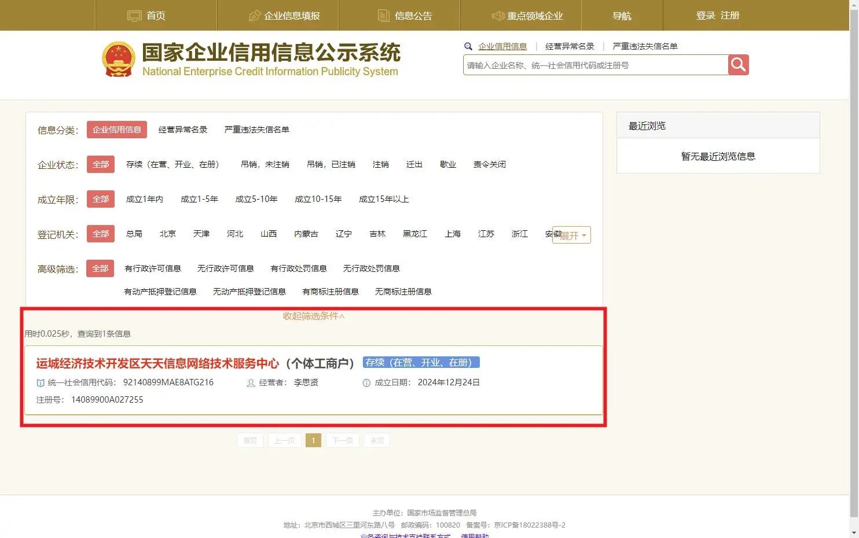Viewport: 859px width, 538px height.
Task: Filter by 成立10-15年
Action: pos(318,199)
